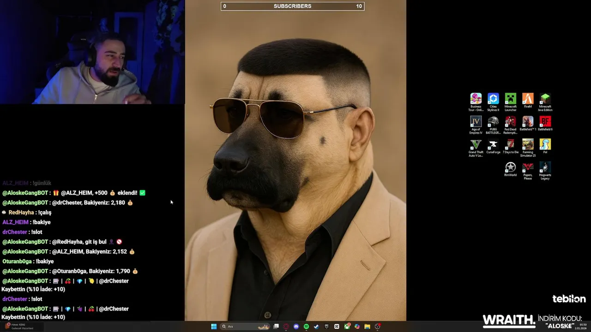Click bot message "Bakiyeniz: 2,180"

(x=67, y=202)
